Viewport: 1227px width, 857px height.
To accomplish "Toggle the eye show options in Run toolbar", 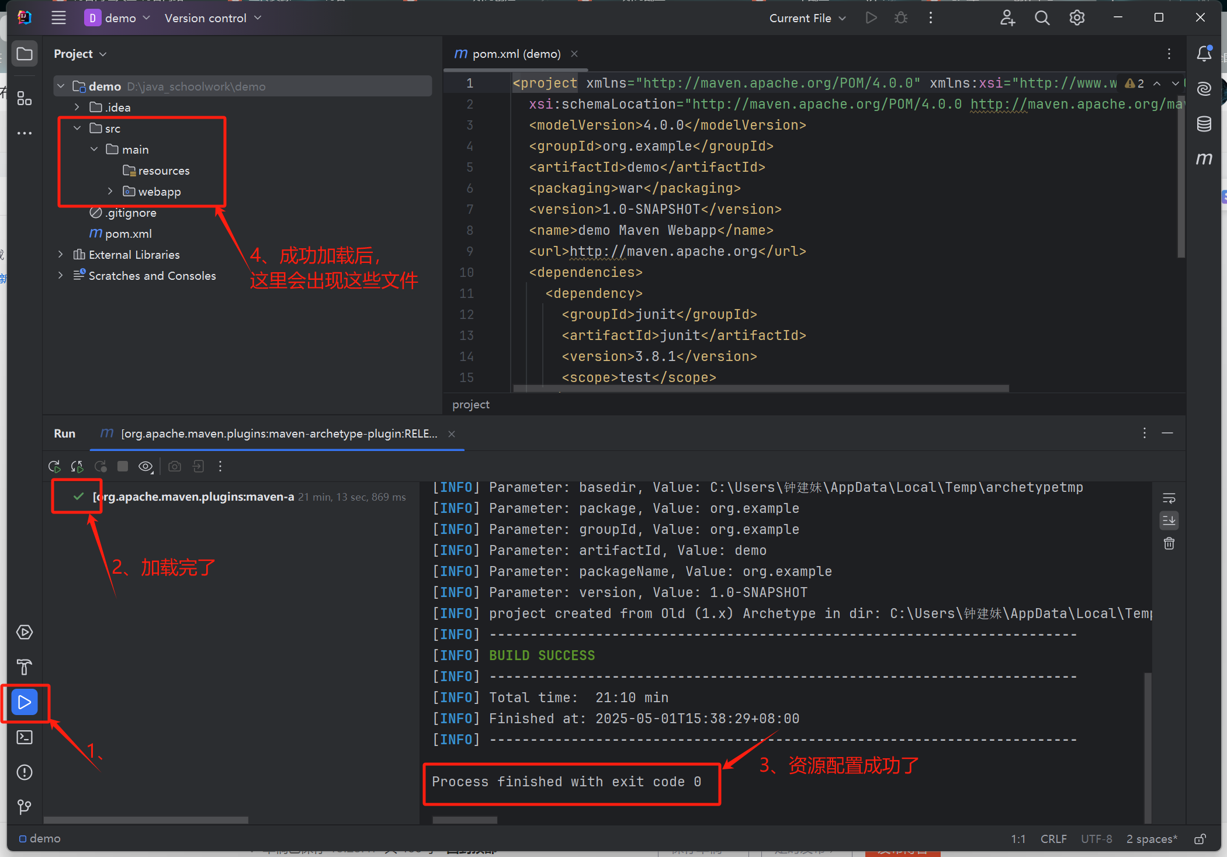I will pos(145,466).
